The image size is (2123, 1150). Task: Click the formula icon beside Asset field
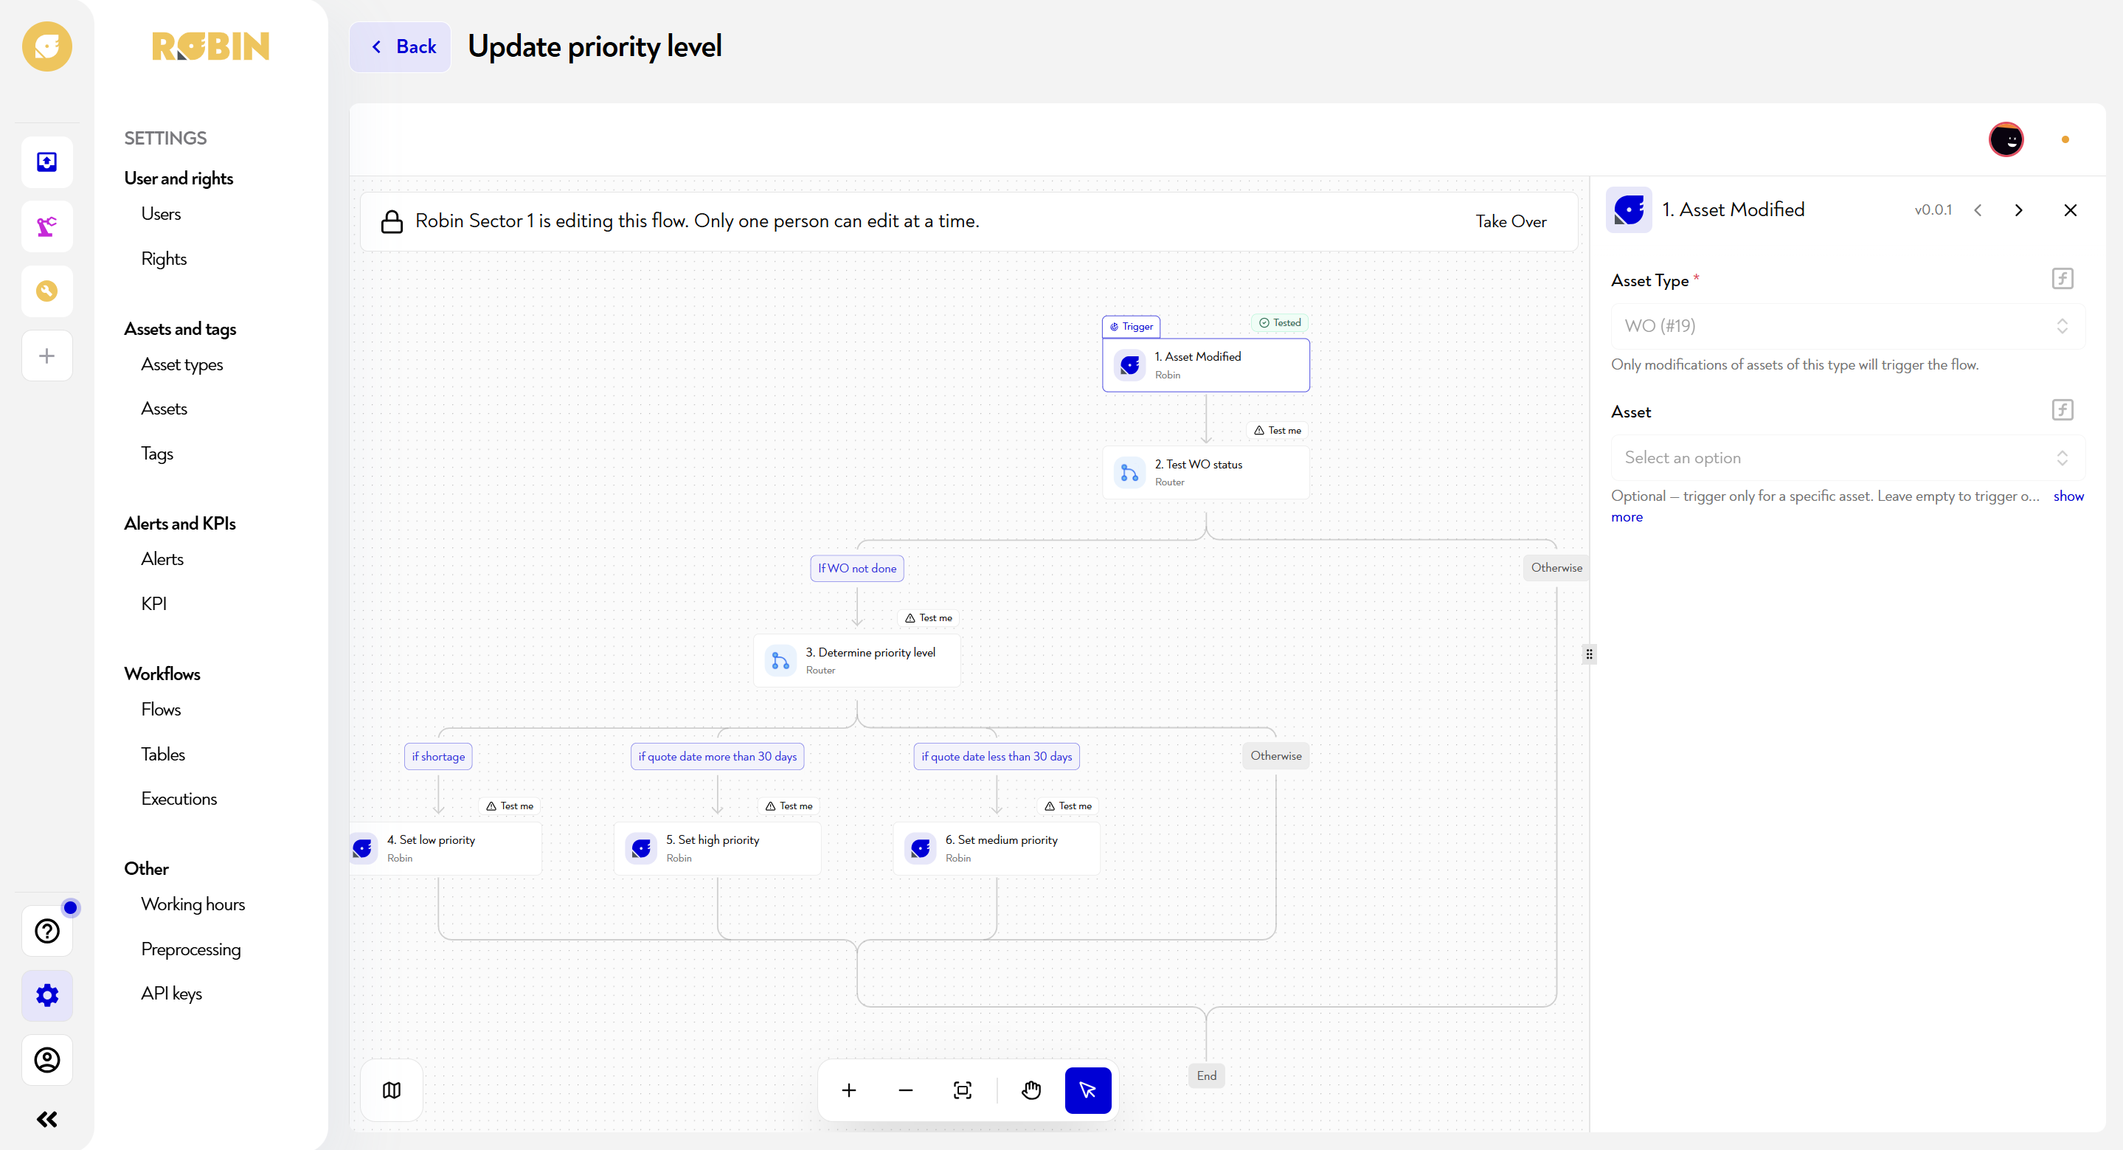(2062, 409)
